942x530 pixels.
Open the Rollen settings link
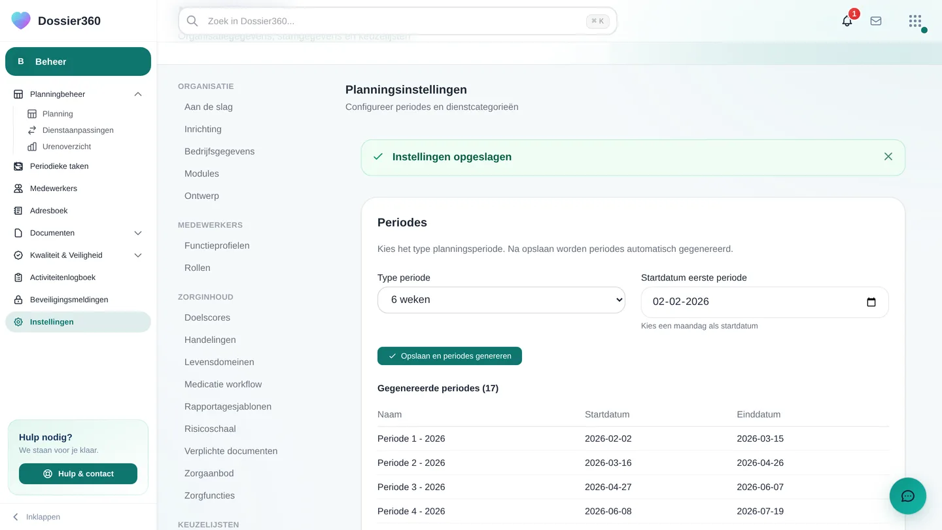click(x=198, y=268)
